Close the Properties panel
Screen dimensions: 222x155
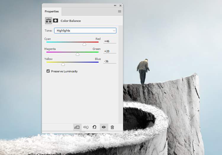pyautogui.click(x=120, y=6)
